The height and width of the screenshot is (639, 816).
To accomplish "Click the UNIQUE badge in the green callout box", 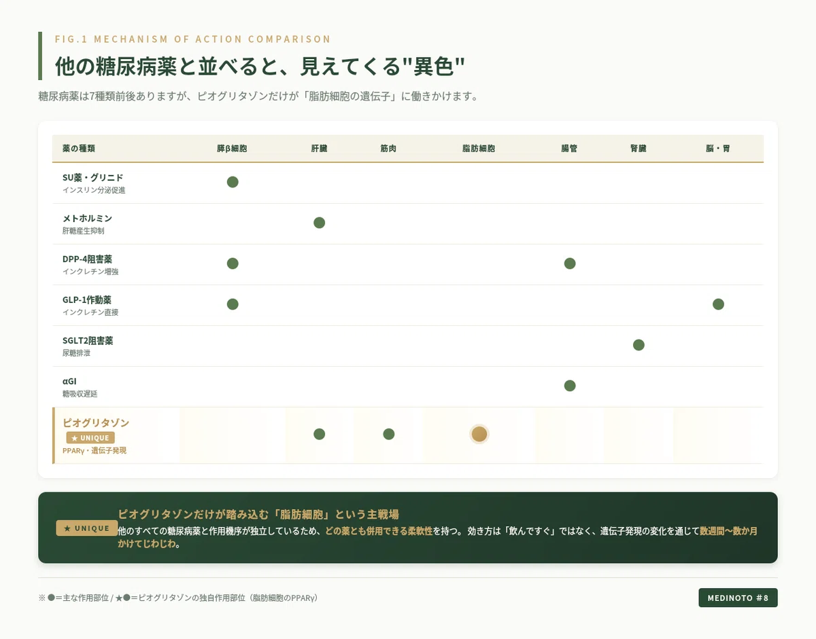I will click(86, 528).
